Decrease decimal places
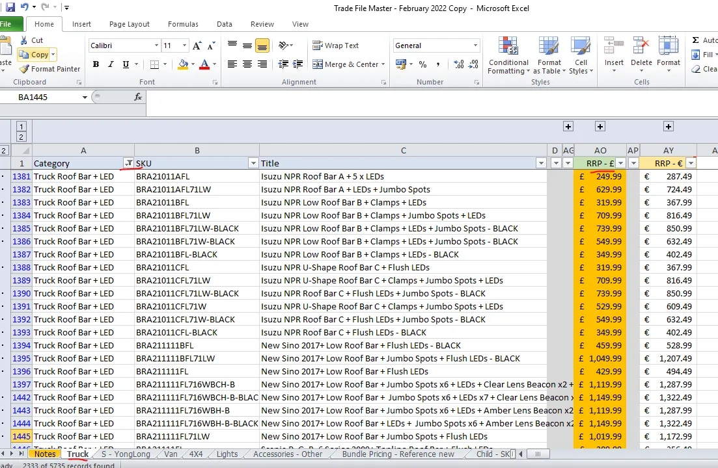Screen dimensions: 718x468 pyautogui.click(x=473, y=64)
